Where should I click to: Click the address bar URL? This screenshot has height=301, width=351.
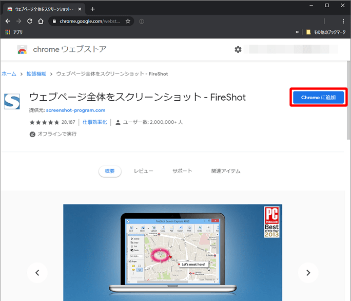(x=89, y=21)
